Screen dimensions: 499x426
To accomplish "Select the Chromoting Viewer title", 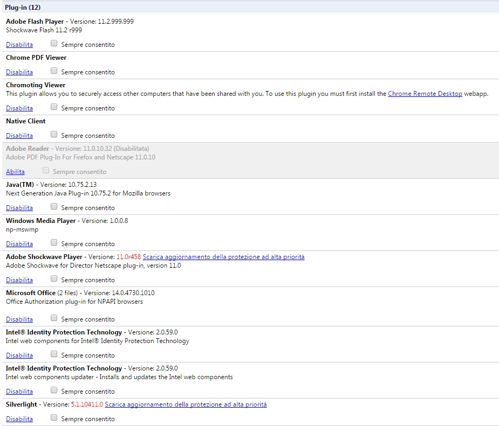I will (35, 85).
